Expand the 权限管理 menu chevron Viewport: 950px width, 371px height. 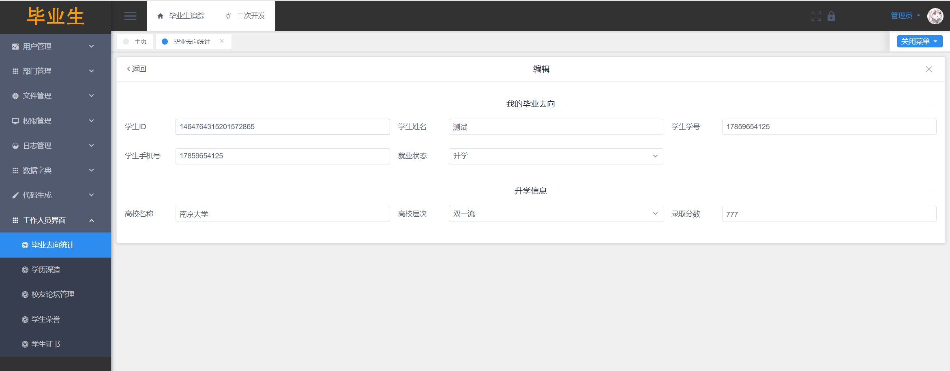coord(92,121)
